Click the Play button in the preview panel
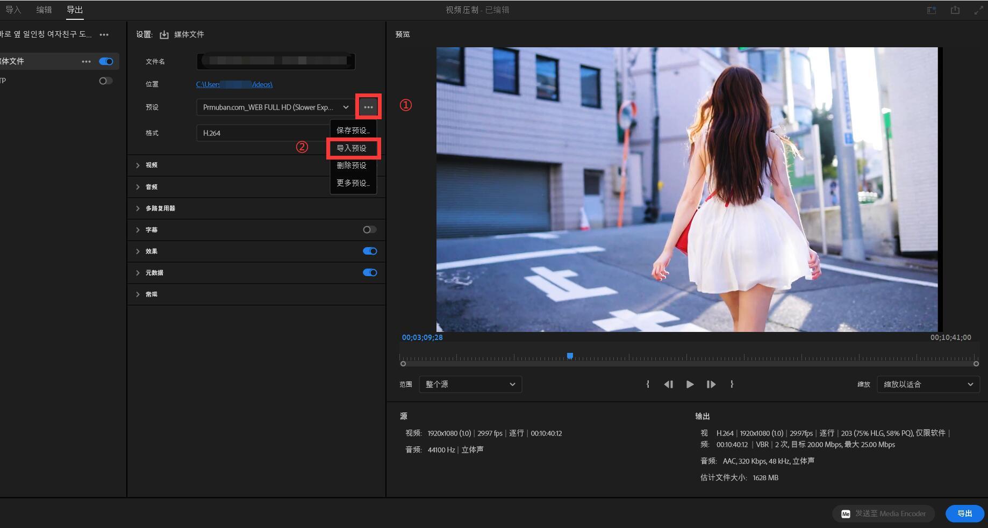The width and height of the screenshot is (988, 528). click(690, 384)
